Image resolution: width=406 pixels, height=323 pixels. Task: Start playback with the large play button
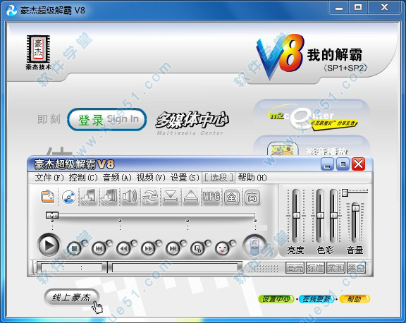49,245
